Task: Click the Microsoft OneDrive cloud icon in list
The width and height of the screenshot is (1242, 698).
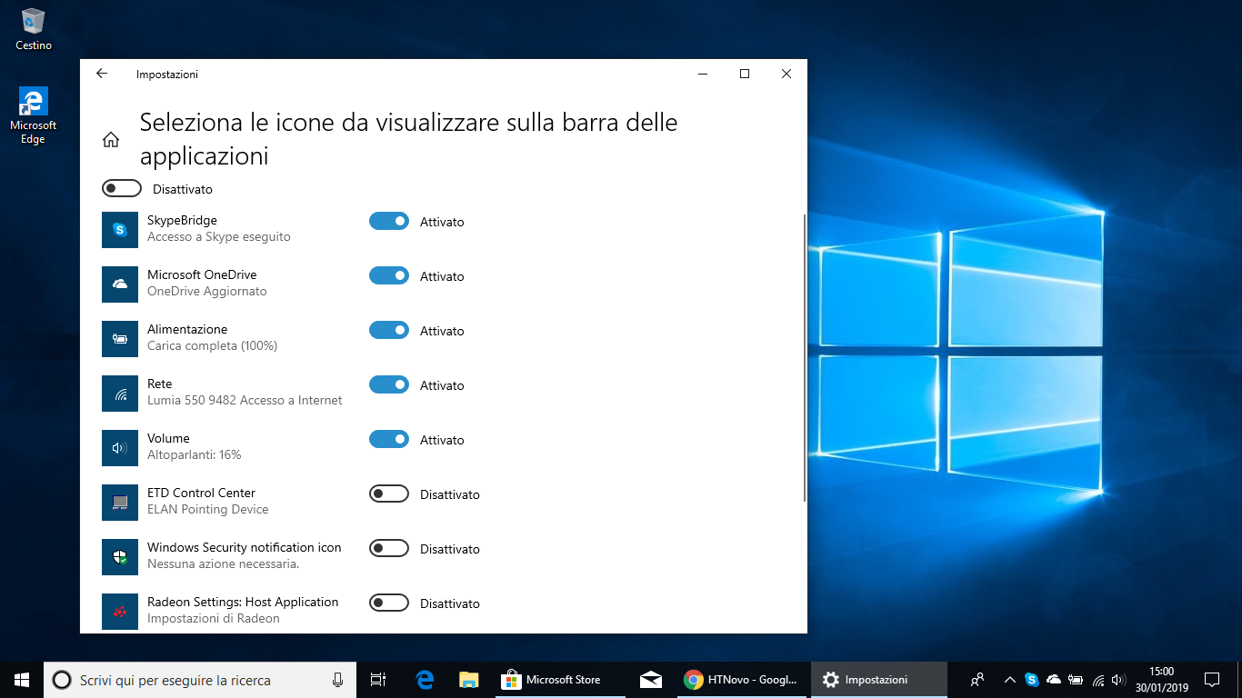Action: [120, 284]
